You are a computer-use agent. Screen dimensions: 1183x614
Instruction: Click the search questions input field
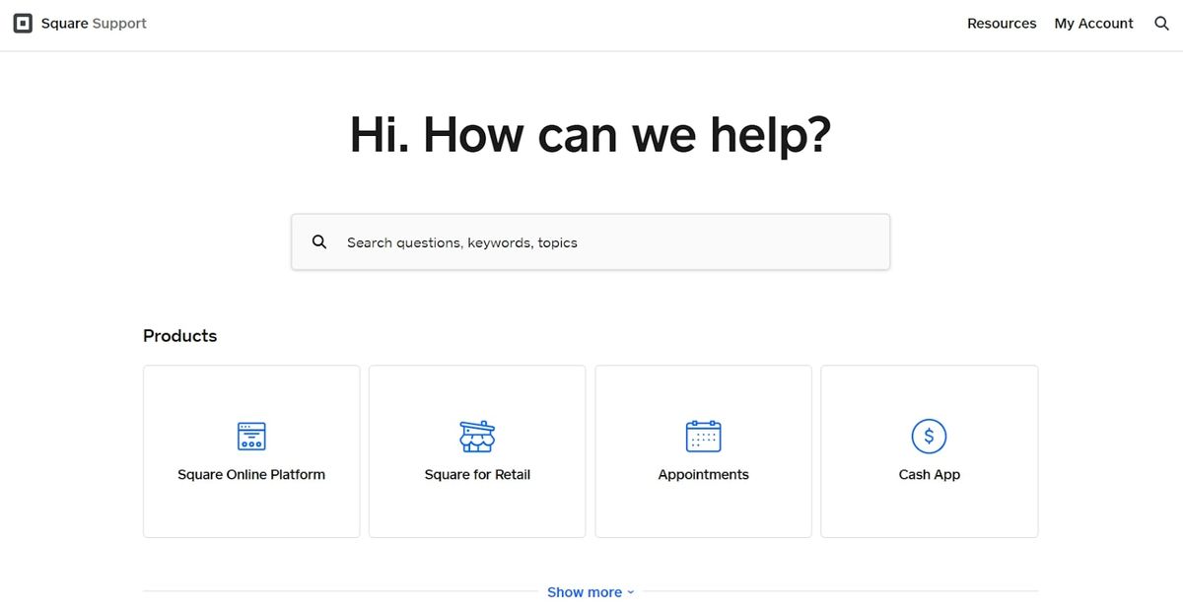[x=591, y=241]
